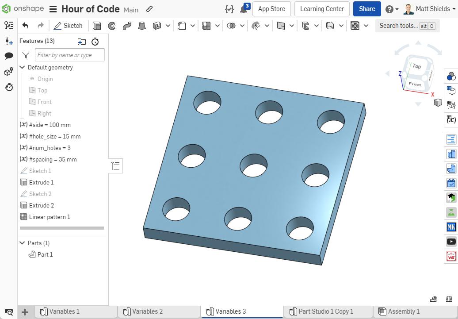Click the rollback bar below Linear pattern 1
Image resolution: width=458 pixels, height=319 pixels.
tap(62, 227)
